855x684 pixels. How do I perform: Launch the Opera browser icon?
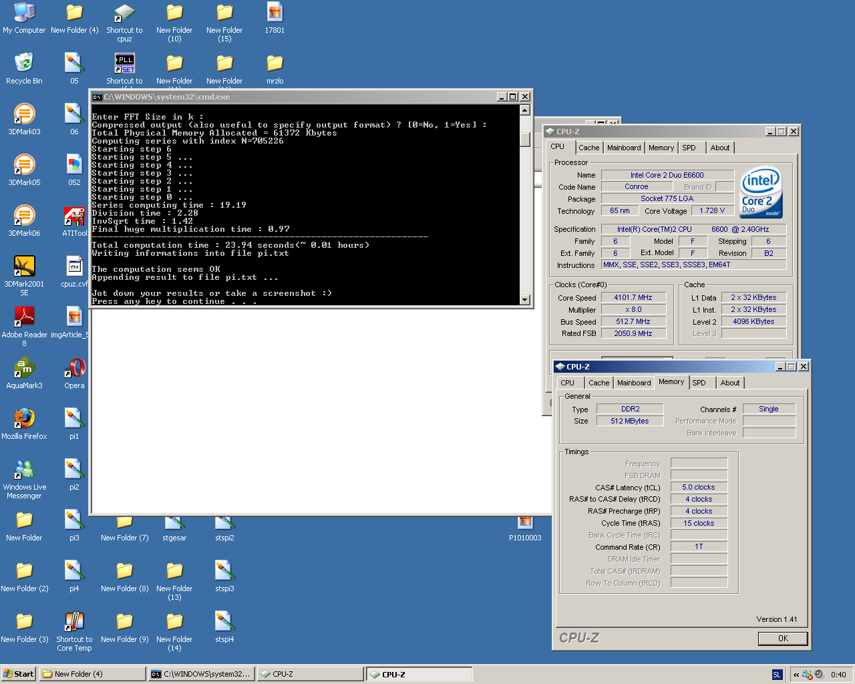pyautogui.click(x=74, y=373)
